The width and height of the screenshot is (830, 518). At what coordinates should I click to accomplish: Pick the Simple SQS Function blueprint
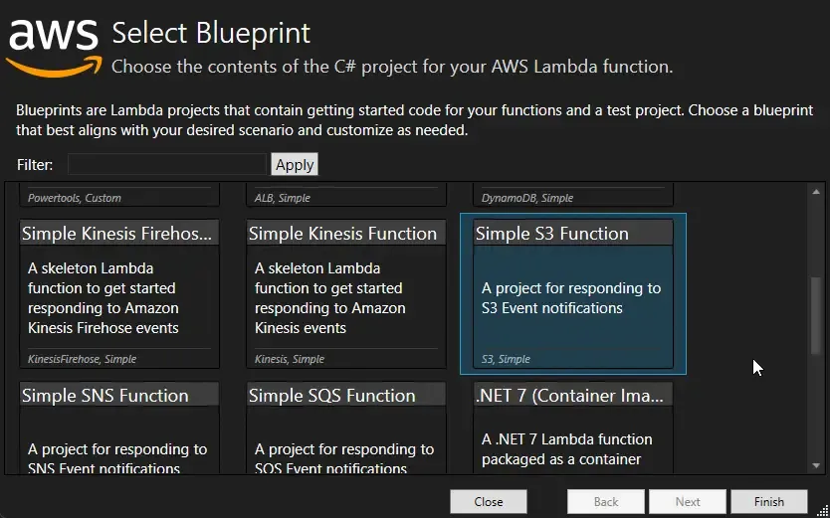(346, 428)
